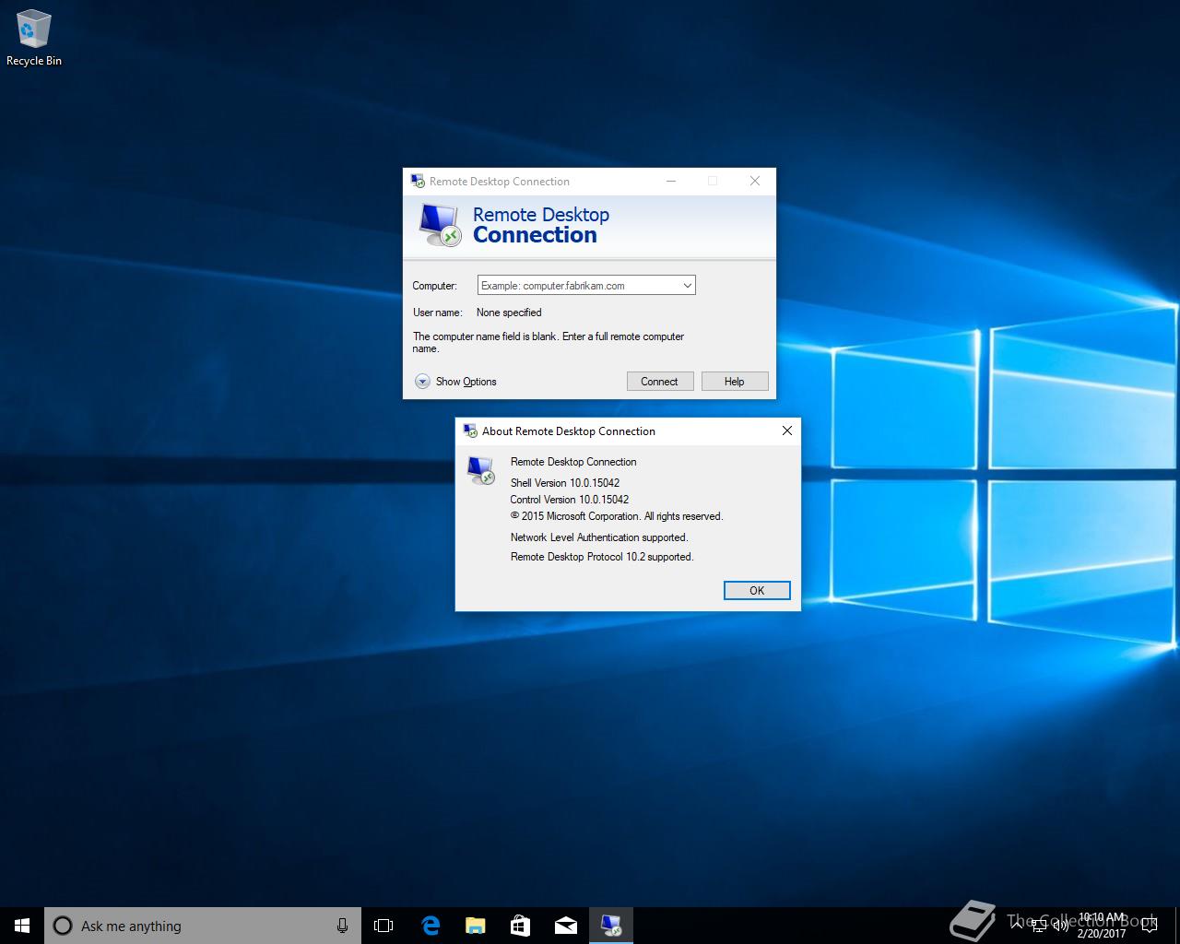Select the Recycle Bin desktop icon
The image size is (1180, 944).
click(x=33, y=39)
